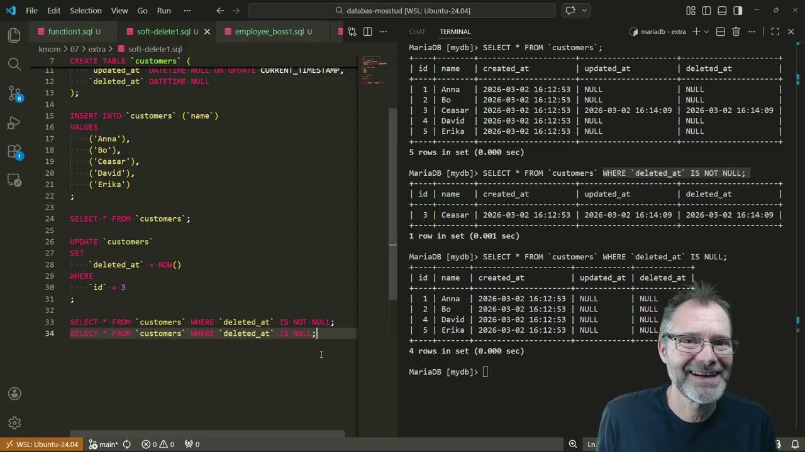Open the Customize Layout icon
This screenshot has width=805, height=452.
point(691,11)
